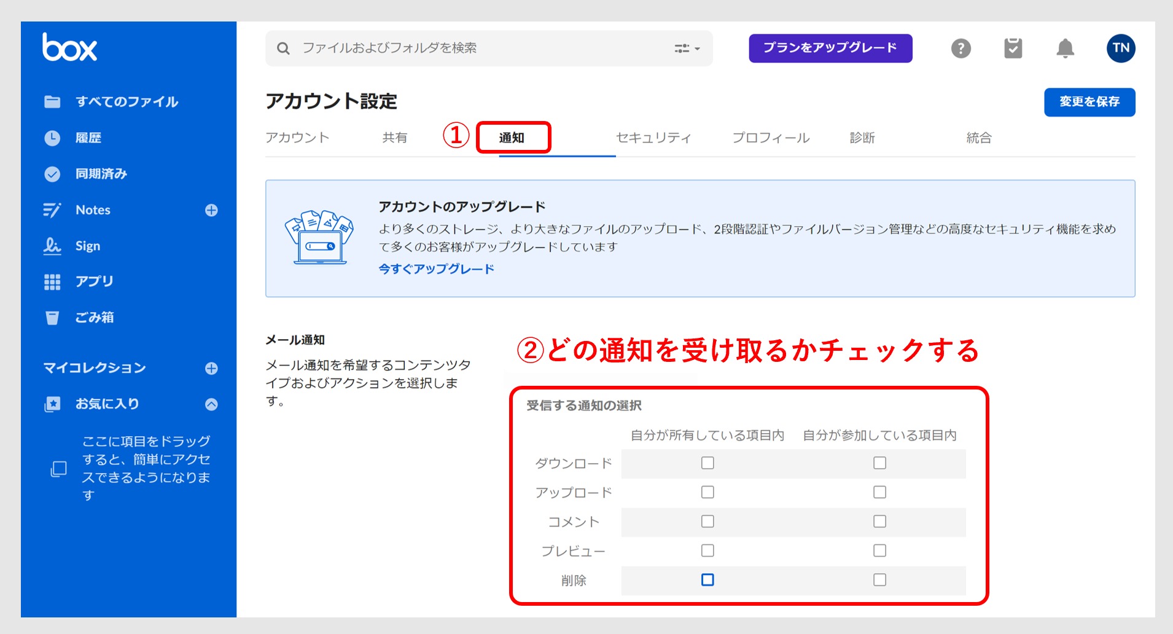This screenshot has width=1173, height=634.
Task: Click the Box logo
Action: pyautogui.click(x=69, y=47)
